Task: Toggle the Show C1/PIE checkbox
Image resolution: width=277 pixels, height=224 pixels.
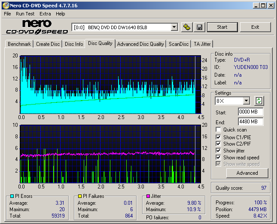Action: [x=219, y=137]
